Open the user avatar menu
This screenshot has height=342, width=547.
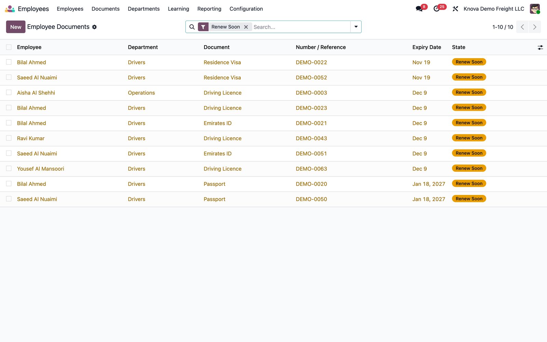pyautogui.click(x=535, y=9)
